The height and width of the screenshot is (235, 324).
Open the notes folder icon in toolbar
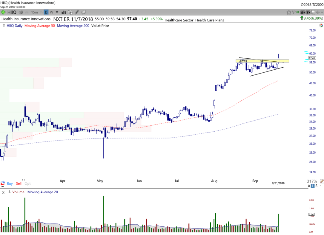[x=84, y=12]
